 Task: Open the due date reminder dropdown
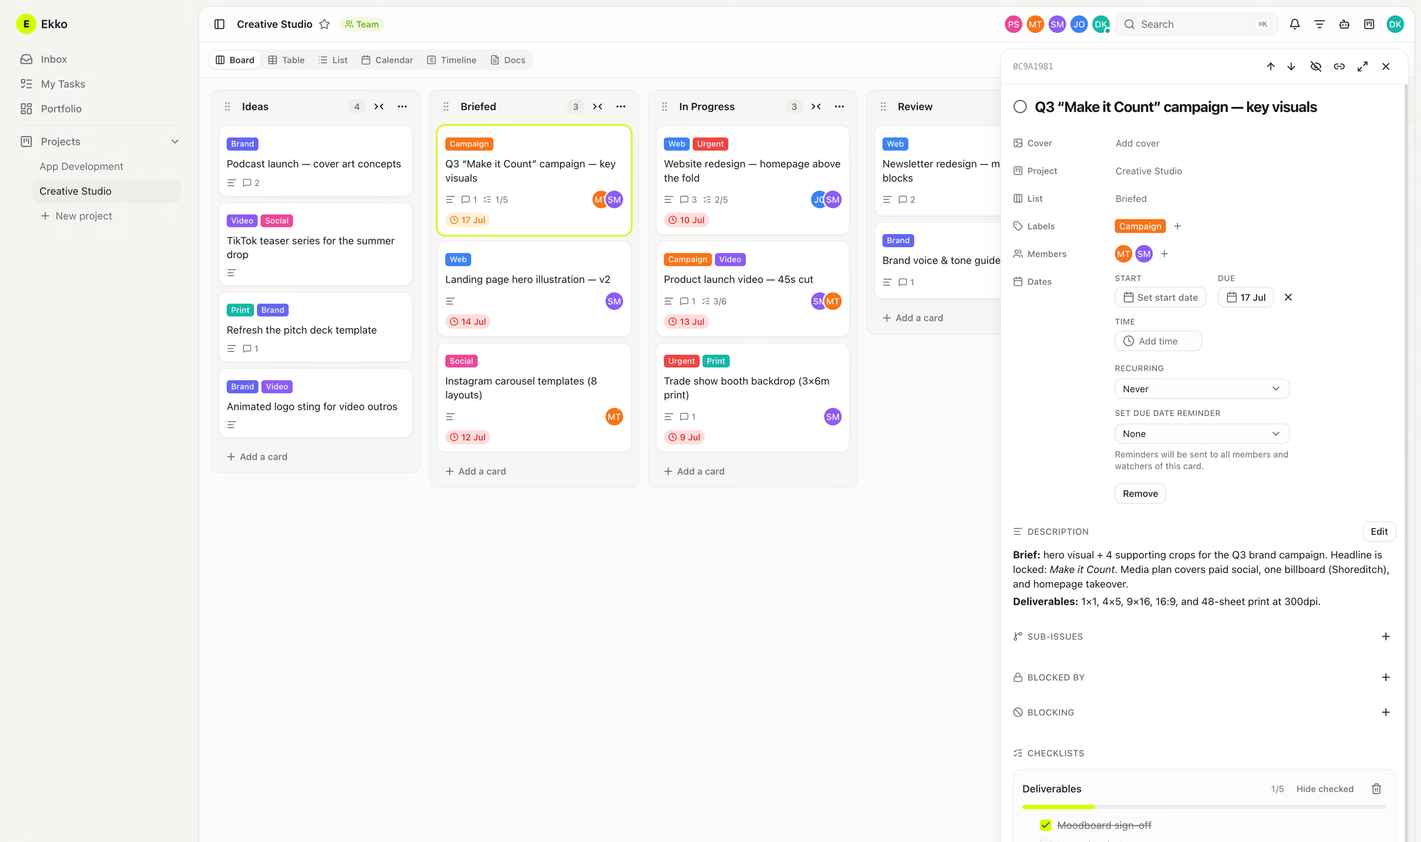(x=1202, y=434)
